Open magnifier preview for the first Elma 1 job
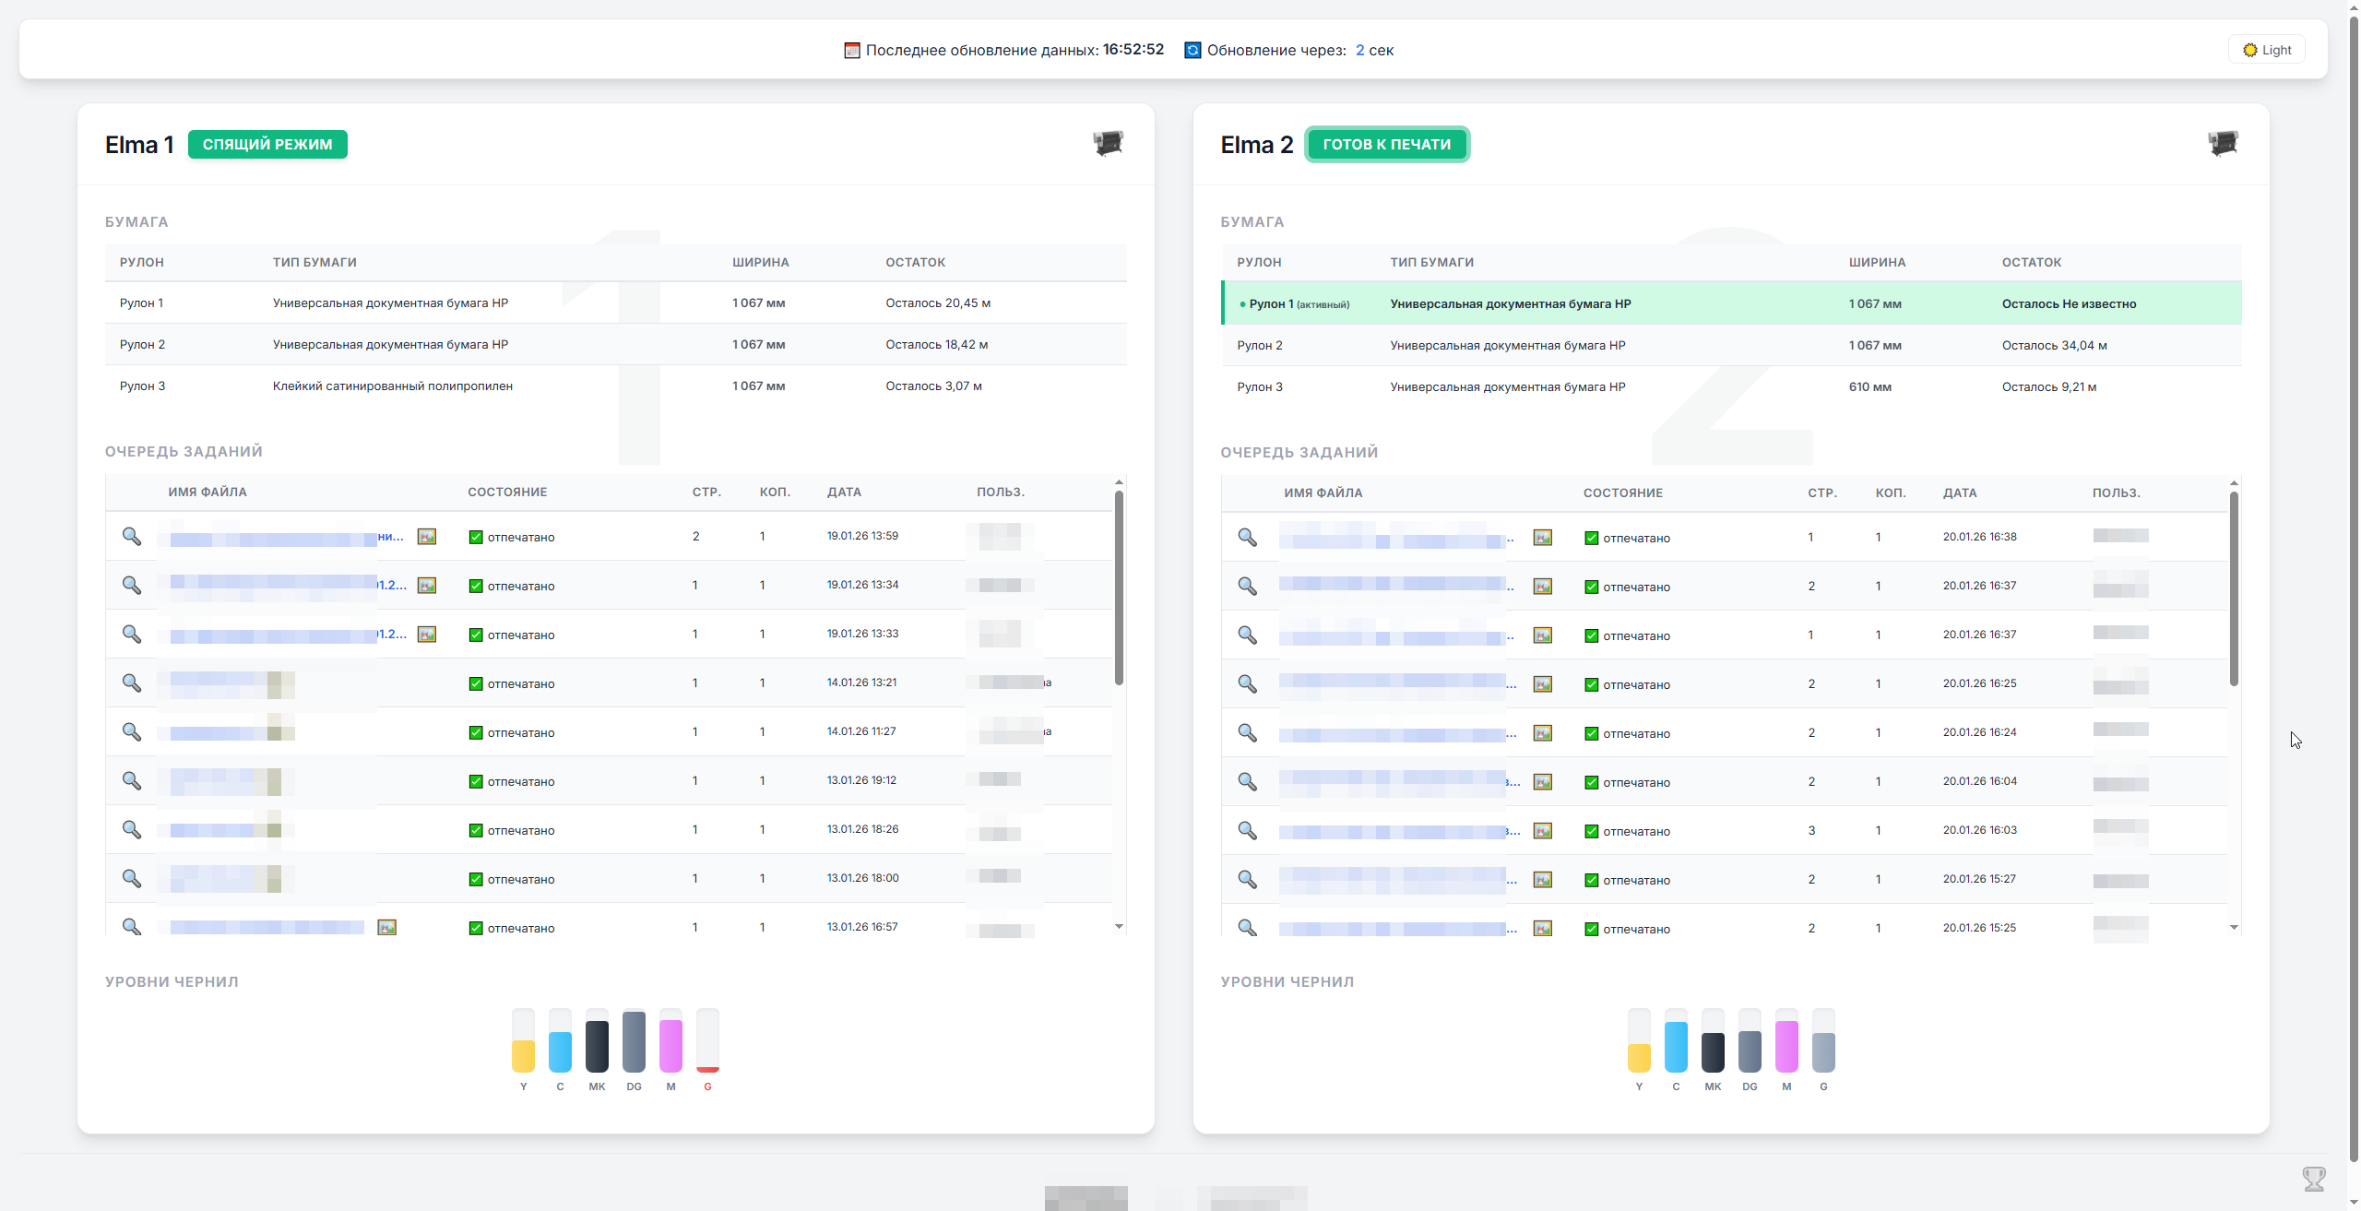Image resolution: width=2361 pixels, height=1211 pixels. click(x=131, y=536)
